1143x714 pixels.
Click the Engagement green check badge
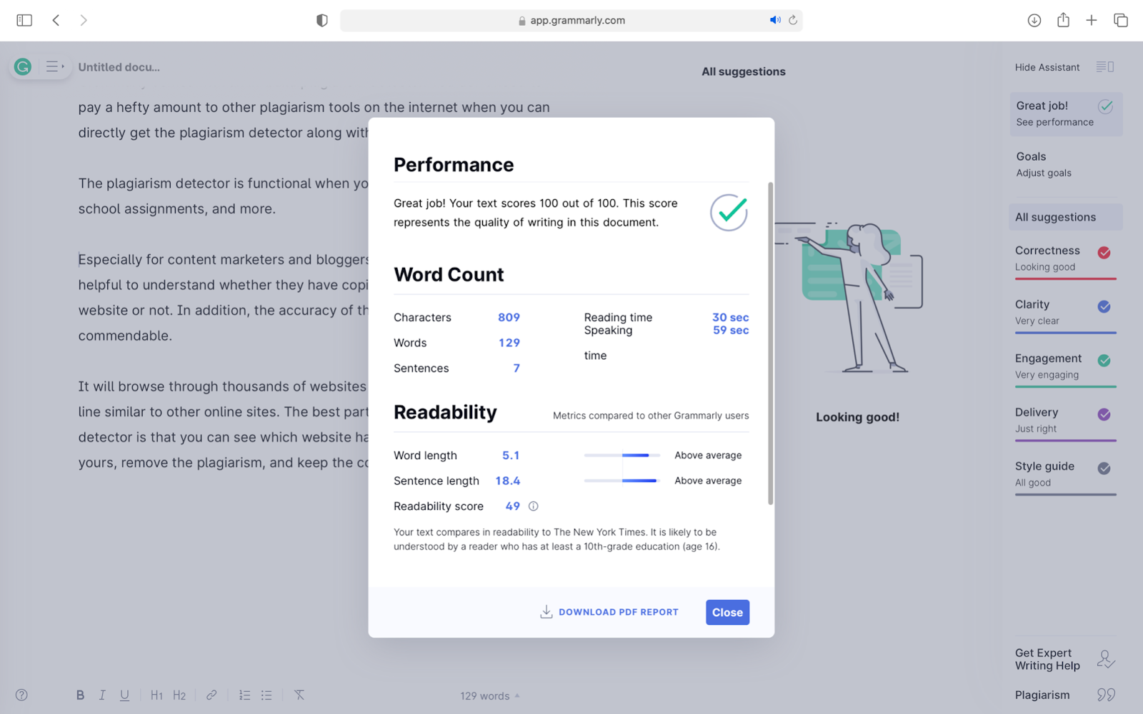click(x=1104, y=361)
